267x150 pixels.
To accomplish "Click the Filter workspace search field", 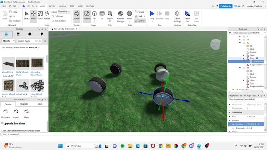I will [x=248, y=33].
